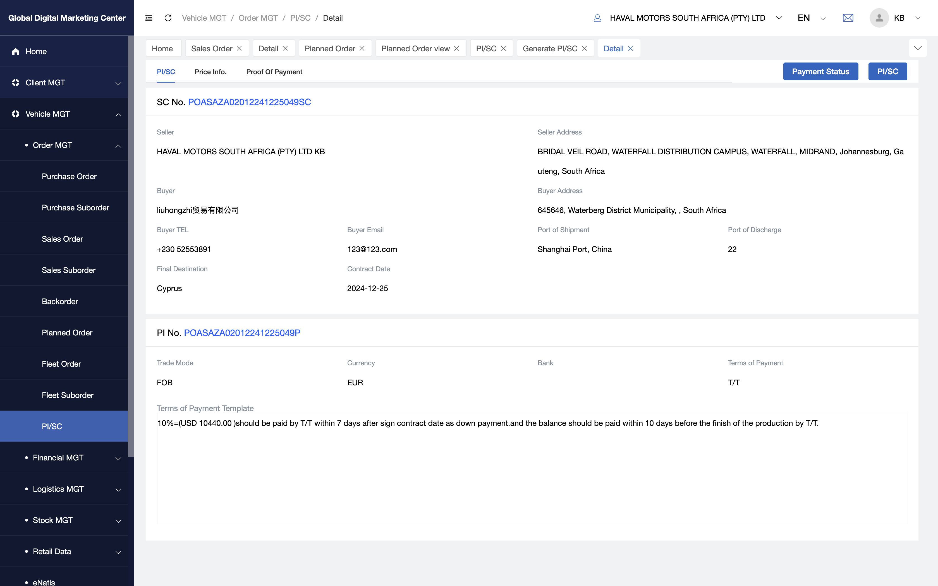Click buyer email 123@123.com

click(x=372, y=249)
